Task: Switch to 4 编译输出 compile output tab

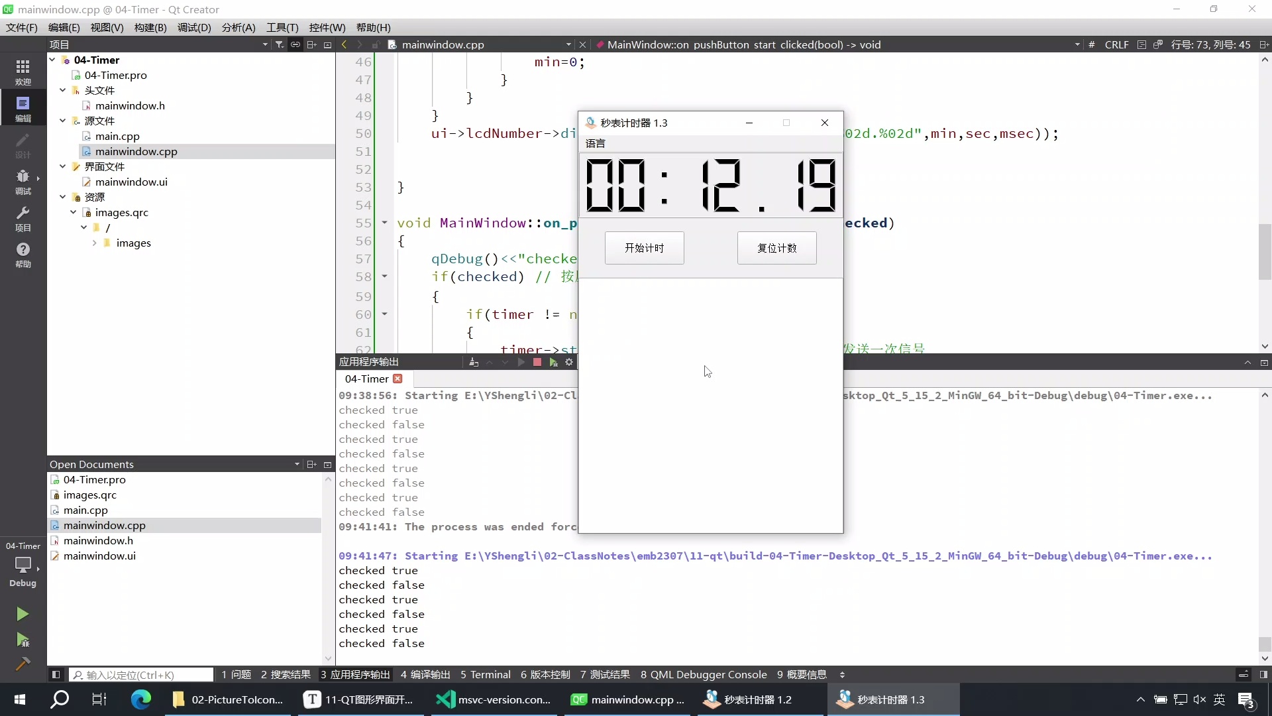Action: pyautogui.click(x=425, y=675)
